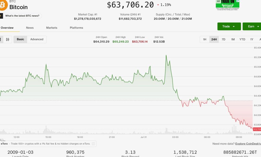Click the 15:00 time axis label
The width and height of the screenshot is (261, 157).
click(x=48, y=137)
